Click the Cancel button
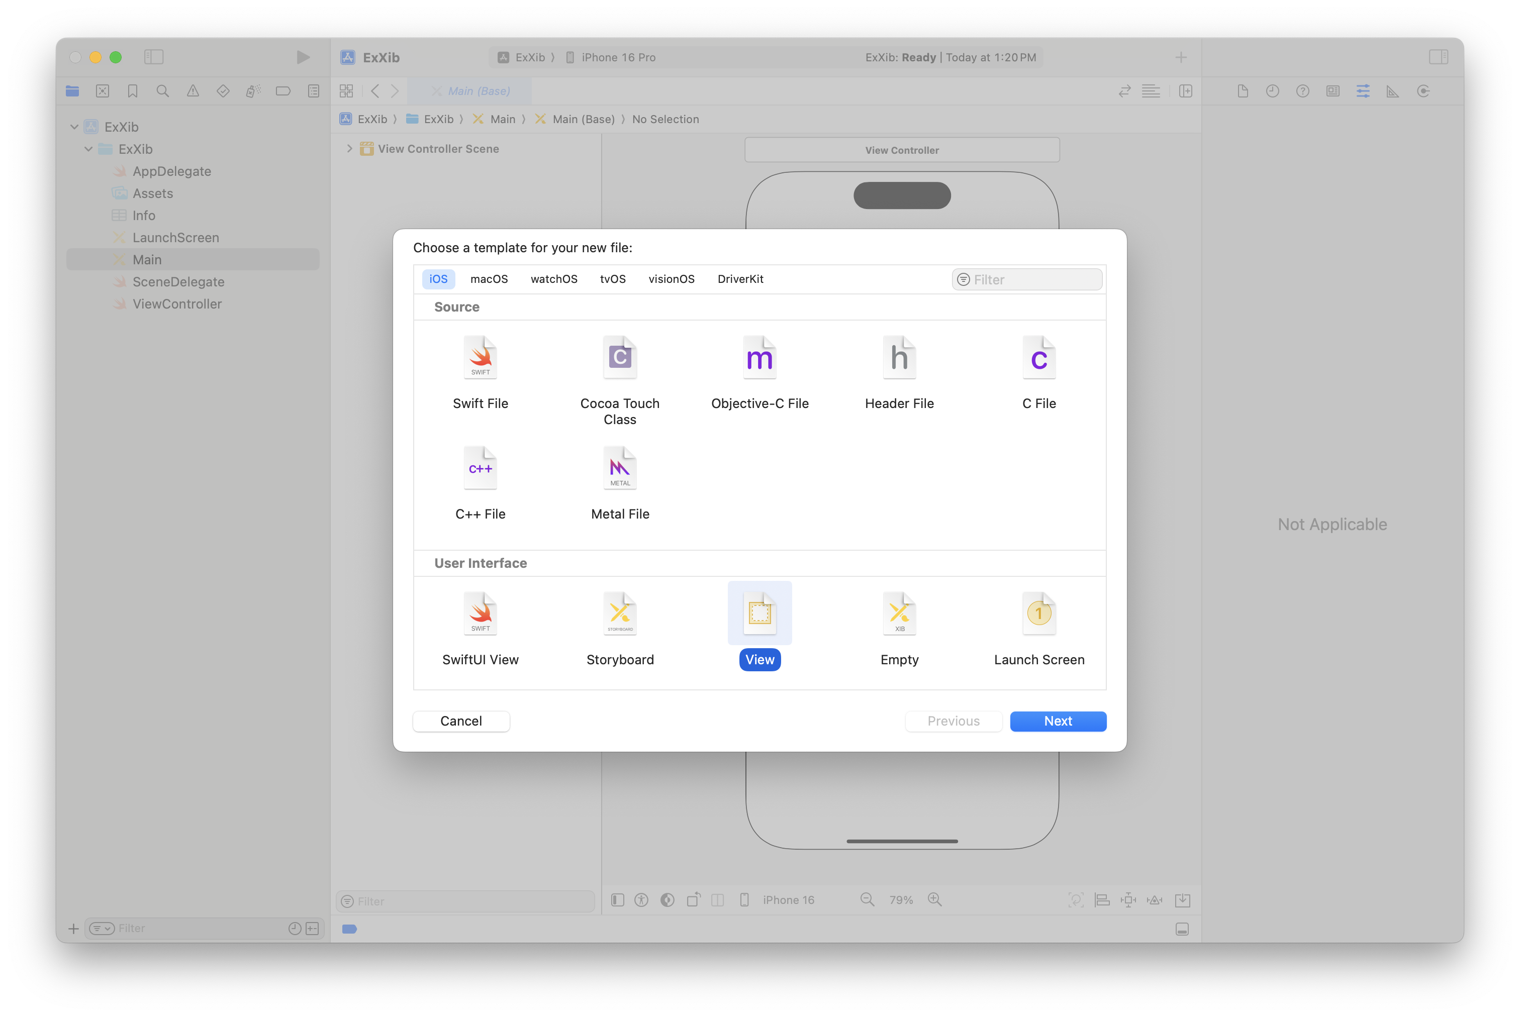The image size is (1520, 1017). point(460,721)
